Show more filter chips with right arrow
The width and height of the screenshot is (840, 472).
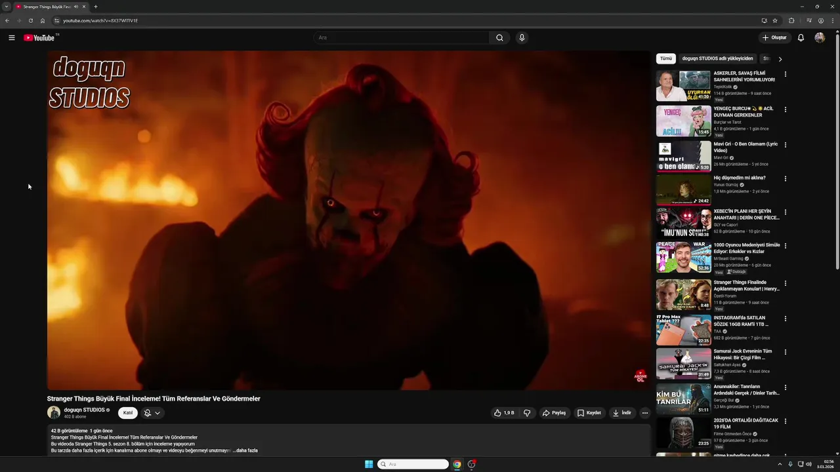(780, 59)
